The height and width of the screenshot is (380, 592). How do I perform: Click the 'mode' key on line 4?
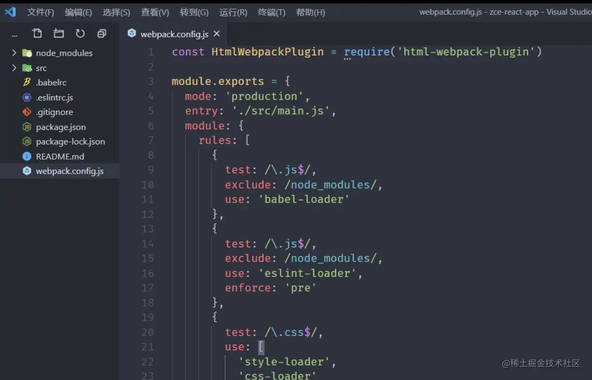(198, 96)
